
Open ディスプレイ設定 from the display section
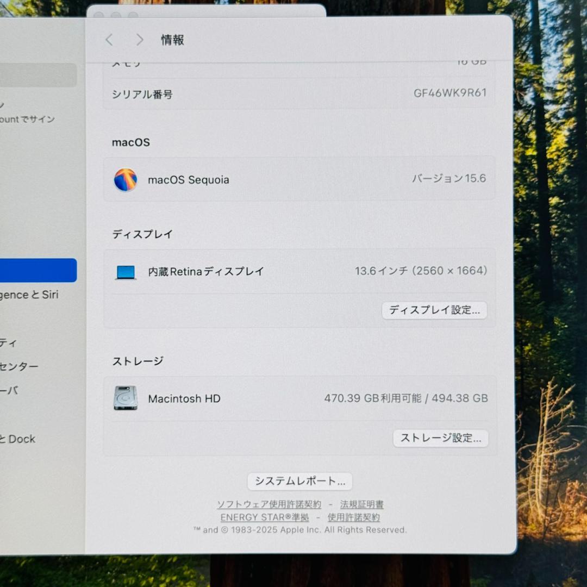pyautogui.click(x=434, y=310)
